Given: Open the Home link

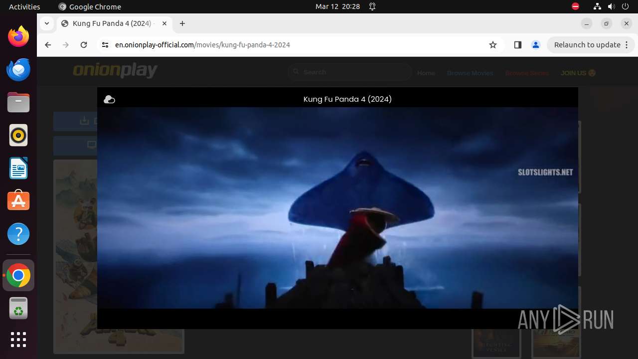Looking at the screenshot, I should click(x=426, y=73).
